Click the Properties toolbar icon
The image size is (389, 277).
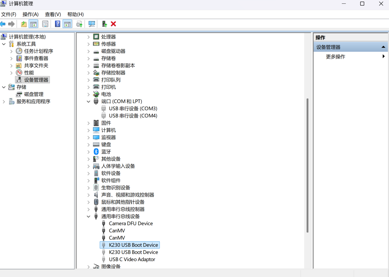click(45, 24)
